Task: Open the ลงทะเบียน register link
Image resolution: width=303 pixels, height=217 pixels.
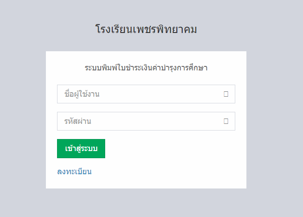Action: (x=74, y=172)
